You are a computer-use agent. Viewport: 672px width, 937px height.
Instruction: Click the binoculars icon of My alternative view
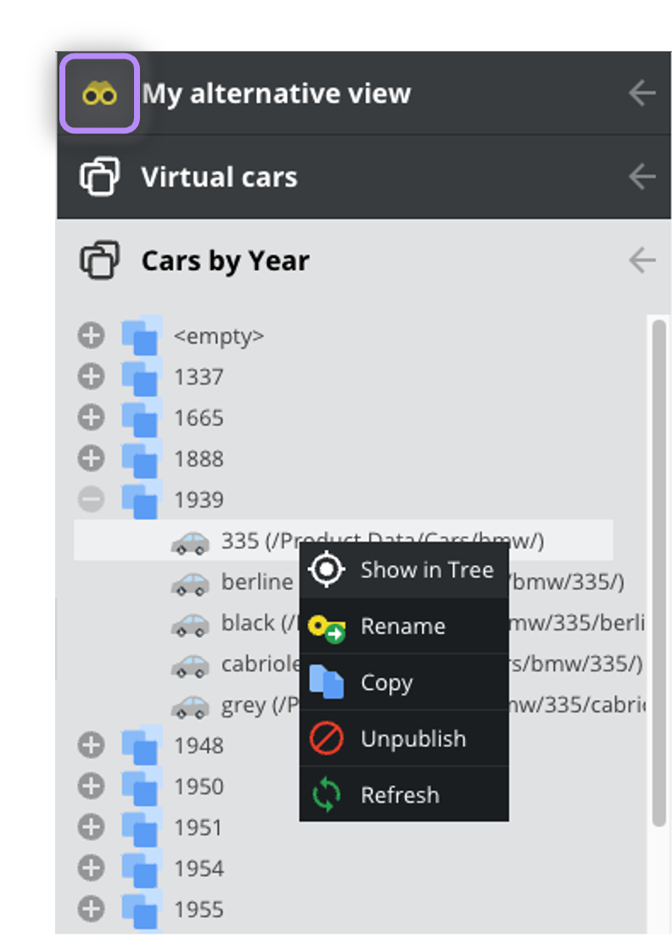coord(99,94)
